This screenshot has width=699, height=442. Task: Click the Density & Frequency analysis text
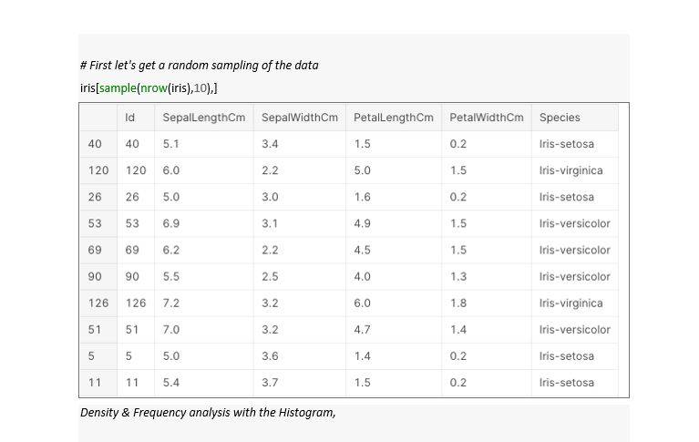(x=208, y=412)
